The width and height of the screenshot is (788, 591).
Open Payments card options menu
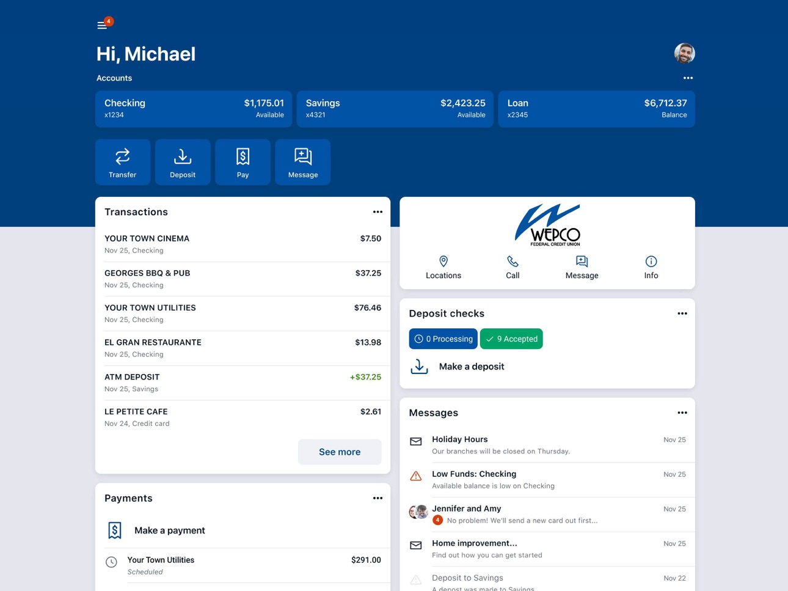tap(378, 498)
